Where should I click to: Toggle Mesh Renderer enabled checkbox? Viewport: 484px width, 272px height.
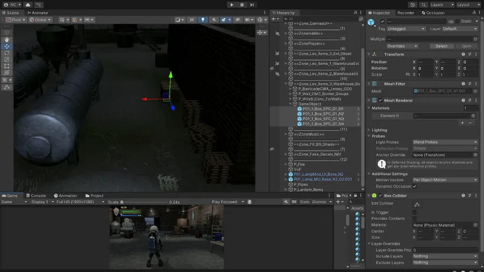pos(380,100)
